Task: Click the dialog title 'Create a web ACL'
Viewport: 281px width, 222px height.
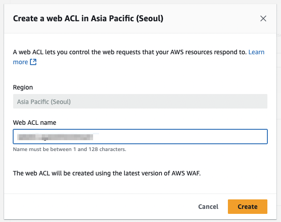Action: 50,19
